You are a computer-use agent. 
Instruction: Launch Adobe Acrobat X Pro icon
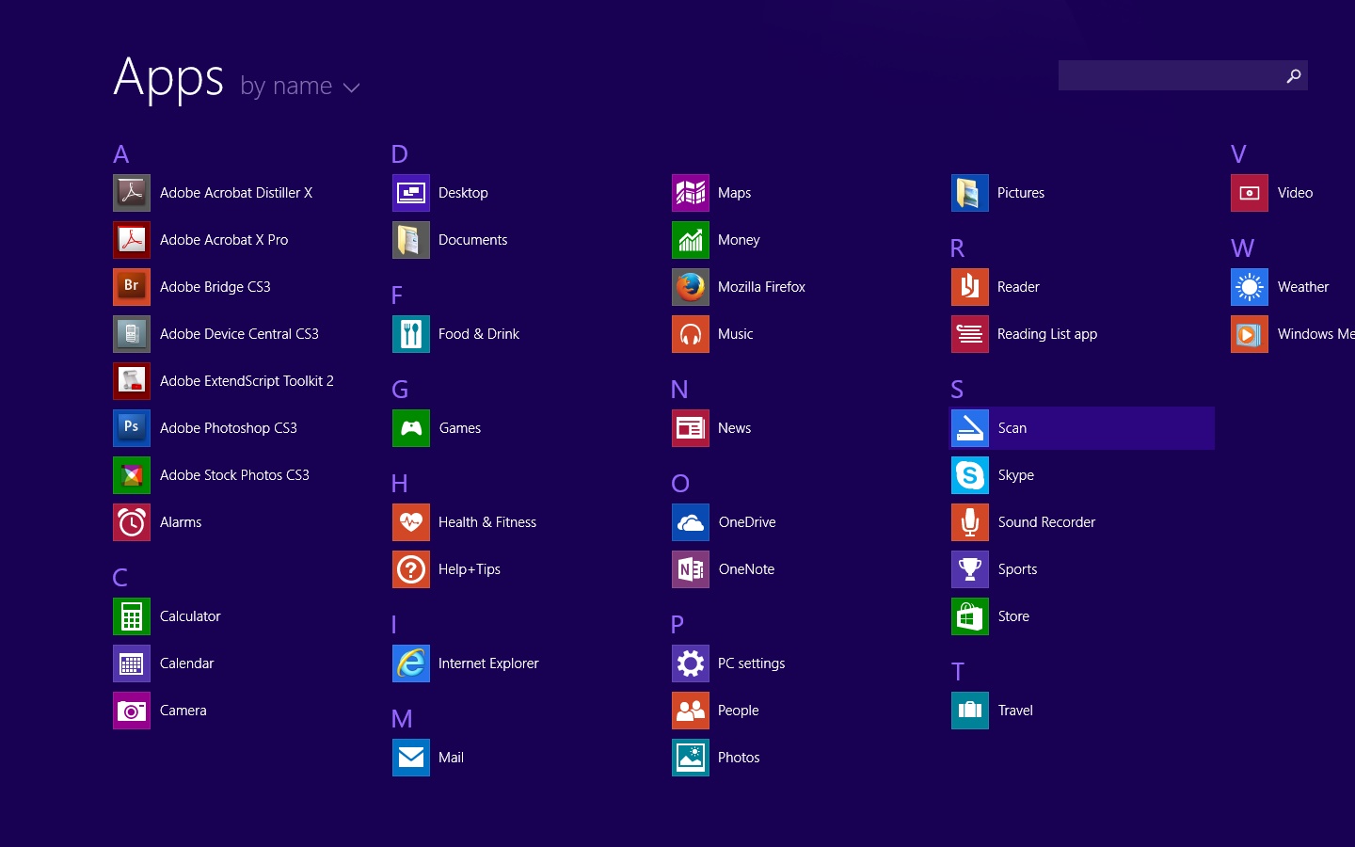coord(132,240)
